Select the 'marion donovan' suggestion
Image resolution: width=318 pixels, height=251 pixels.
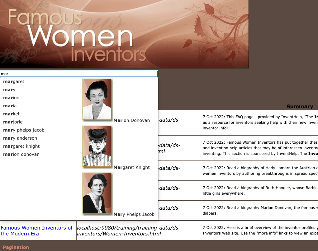(x=21, y=154)
